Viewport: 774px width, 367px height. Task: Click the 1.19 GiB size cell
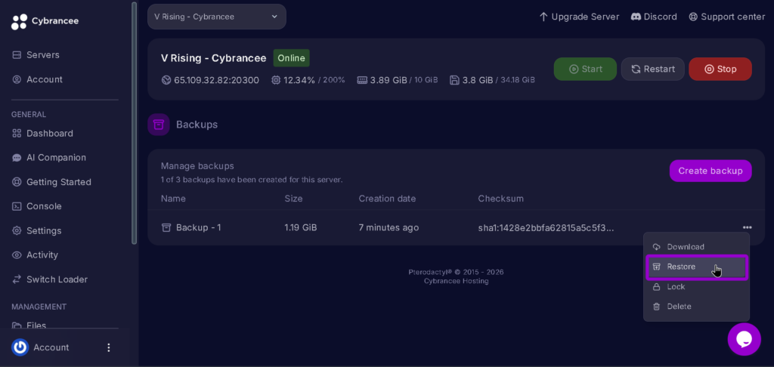pos(301,227)
